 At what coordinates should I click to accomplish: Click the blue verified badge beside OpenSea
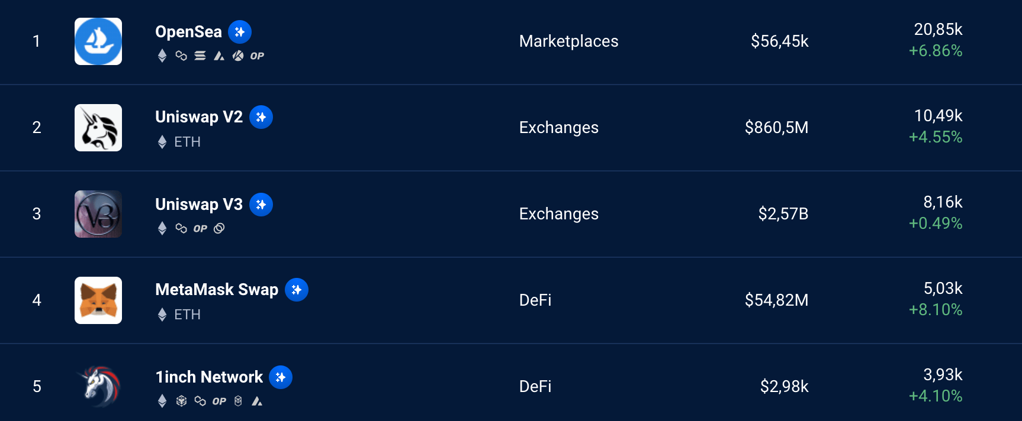coord(240,32)
